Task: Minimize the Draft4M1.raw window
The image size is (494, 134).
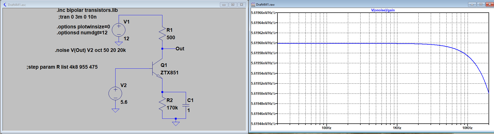Action: 472,4
